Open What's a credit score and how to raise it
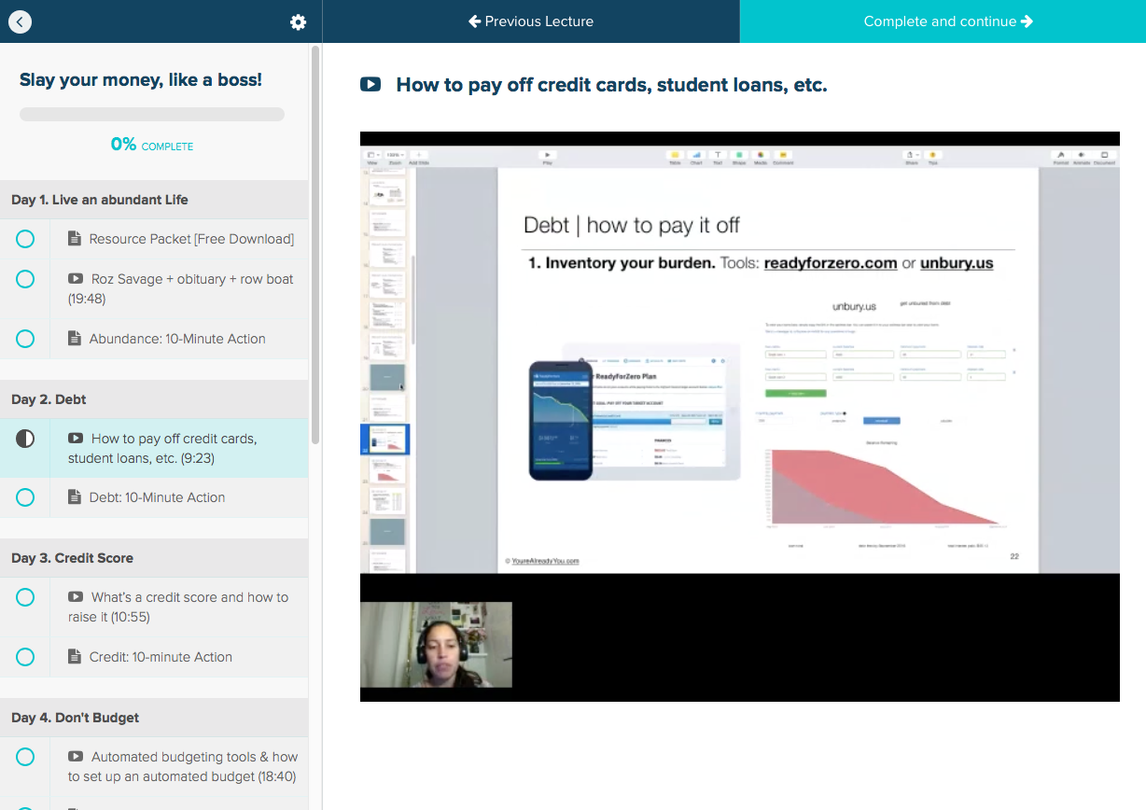Image resolution: width=1146 pixels, height=810 pixels. tap(154, 607)
